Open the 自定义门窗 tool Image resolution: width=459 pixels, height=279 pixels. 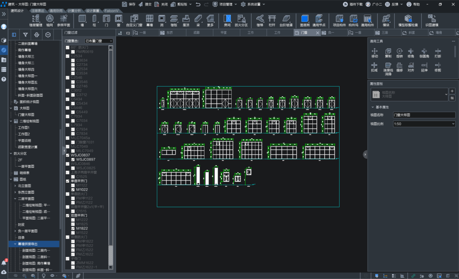(x=134, y=20)
